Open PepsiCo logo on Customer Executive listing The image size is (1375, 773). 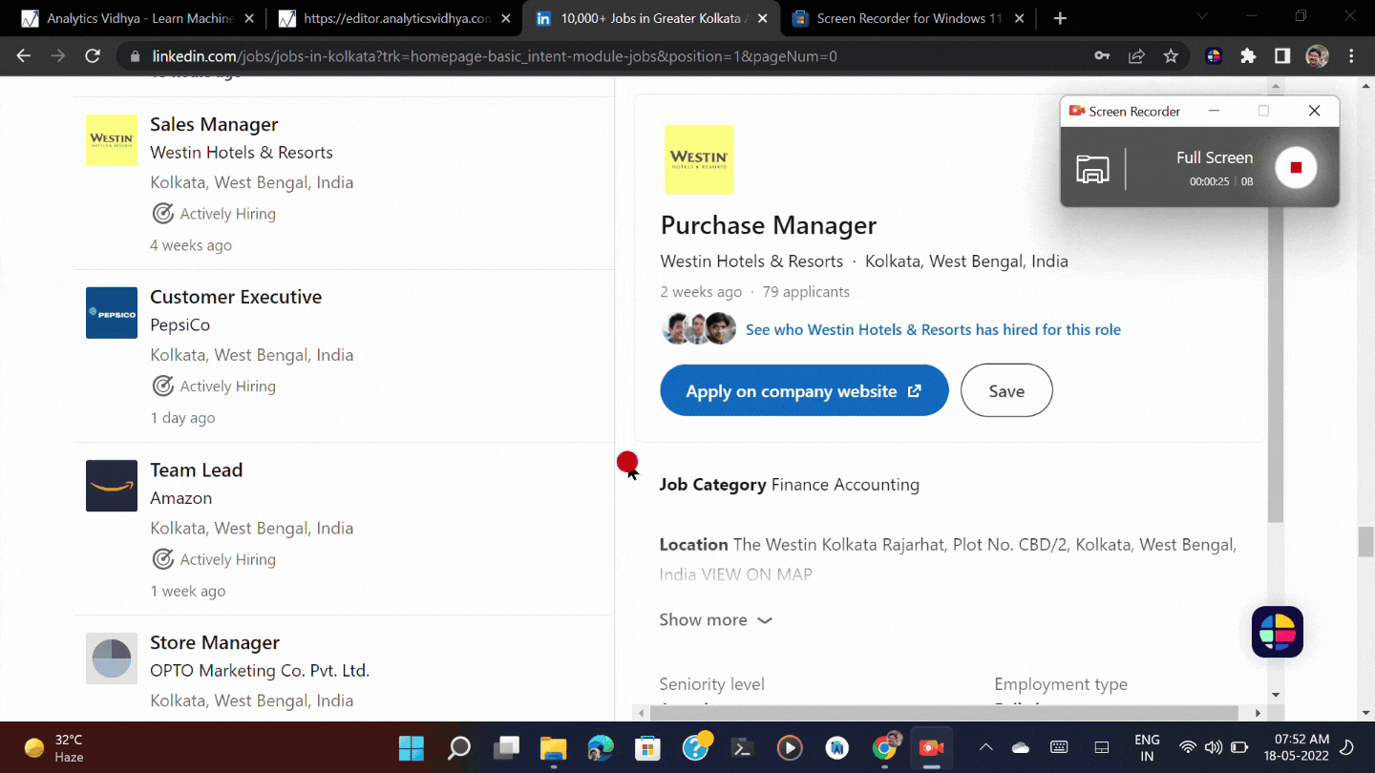tap(112, 313)
